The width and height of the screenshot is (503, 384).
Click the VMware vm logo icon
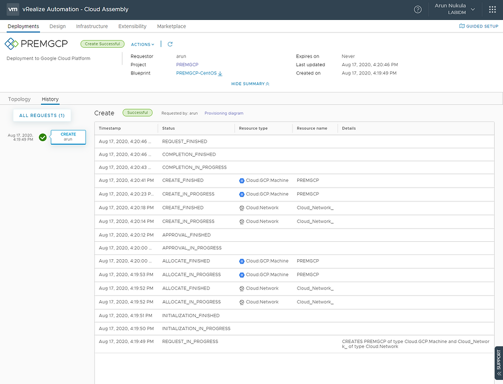13,9
